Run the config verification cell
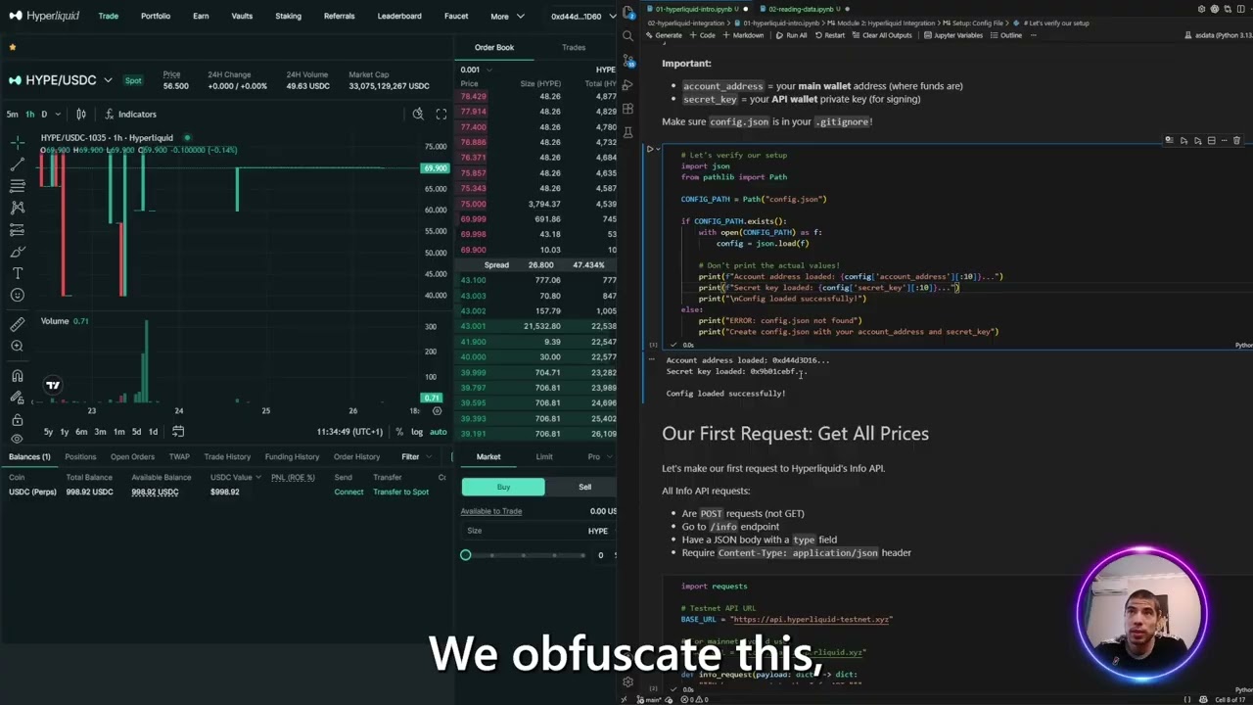 pyautogui.click(x=649, y=149)
